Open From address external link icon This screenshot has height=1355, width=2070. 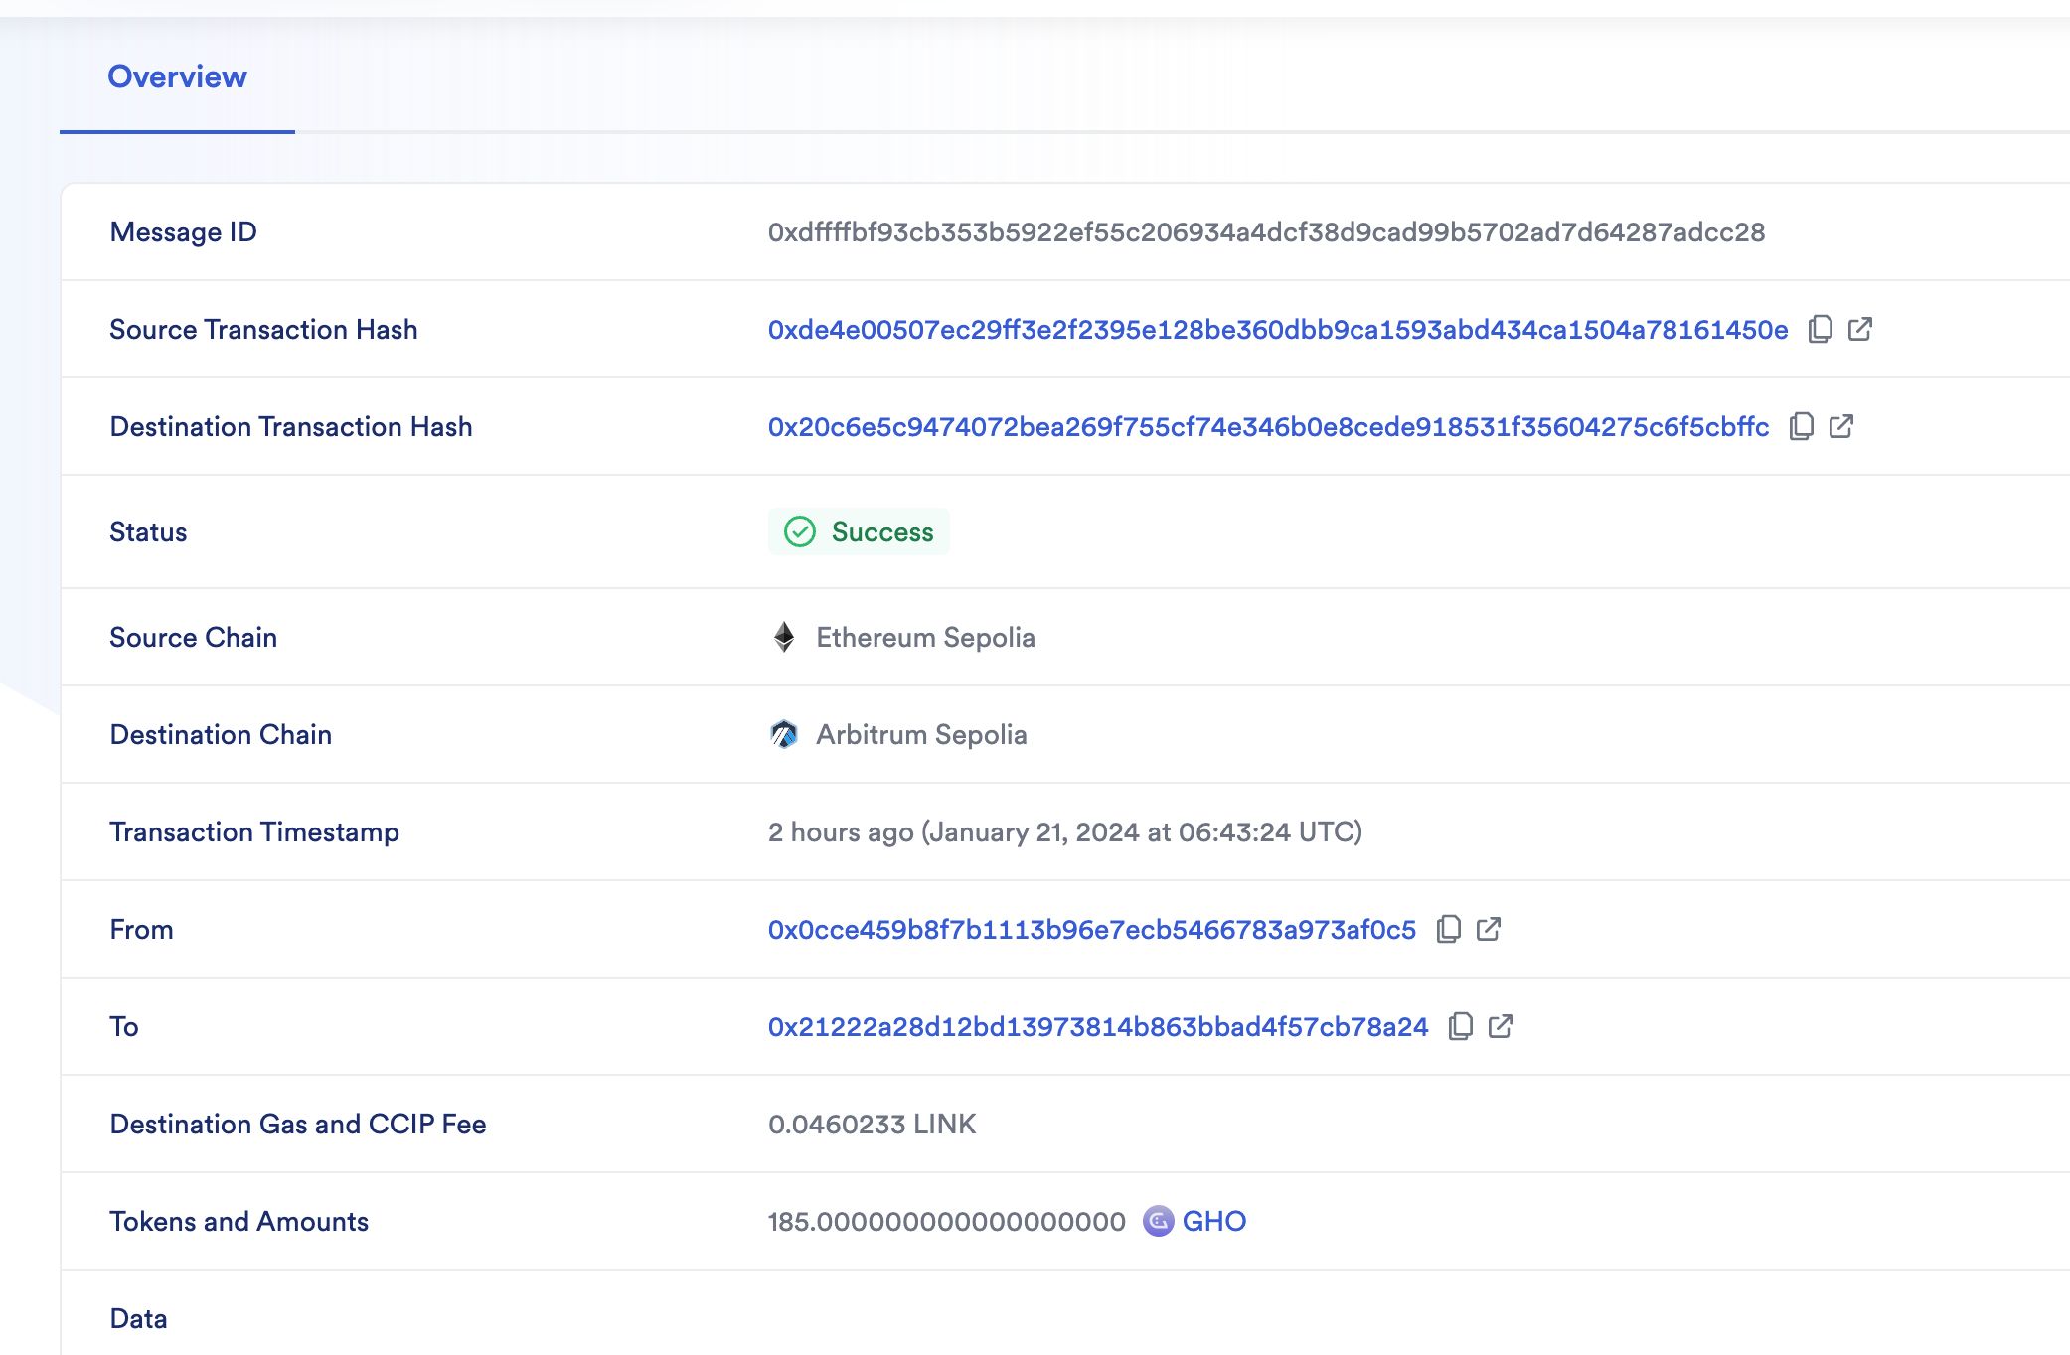pyautogui.click(x=1489, y=929)
